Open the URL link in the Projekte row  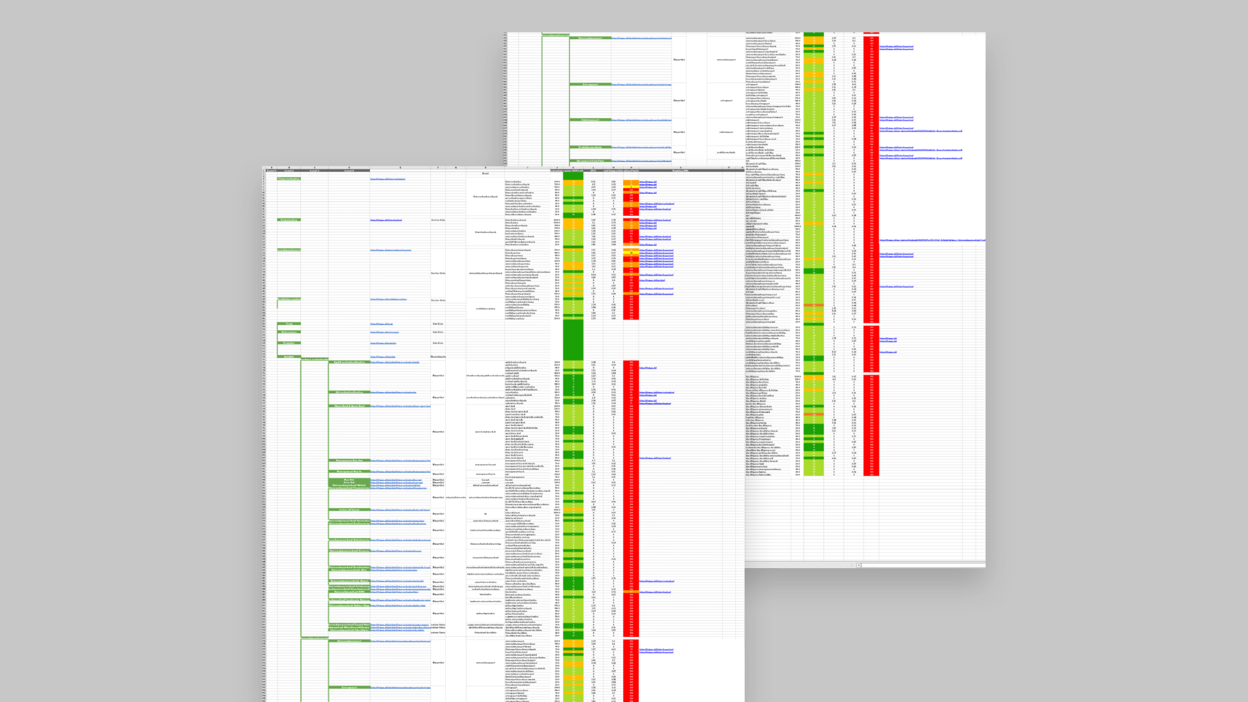[x=383, y=343]
